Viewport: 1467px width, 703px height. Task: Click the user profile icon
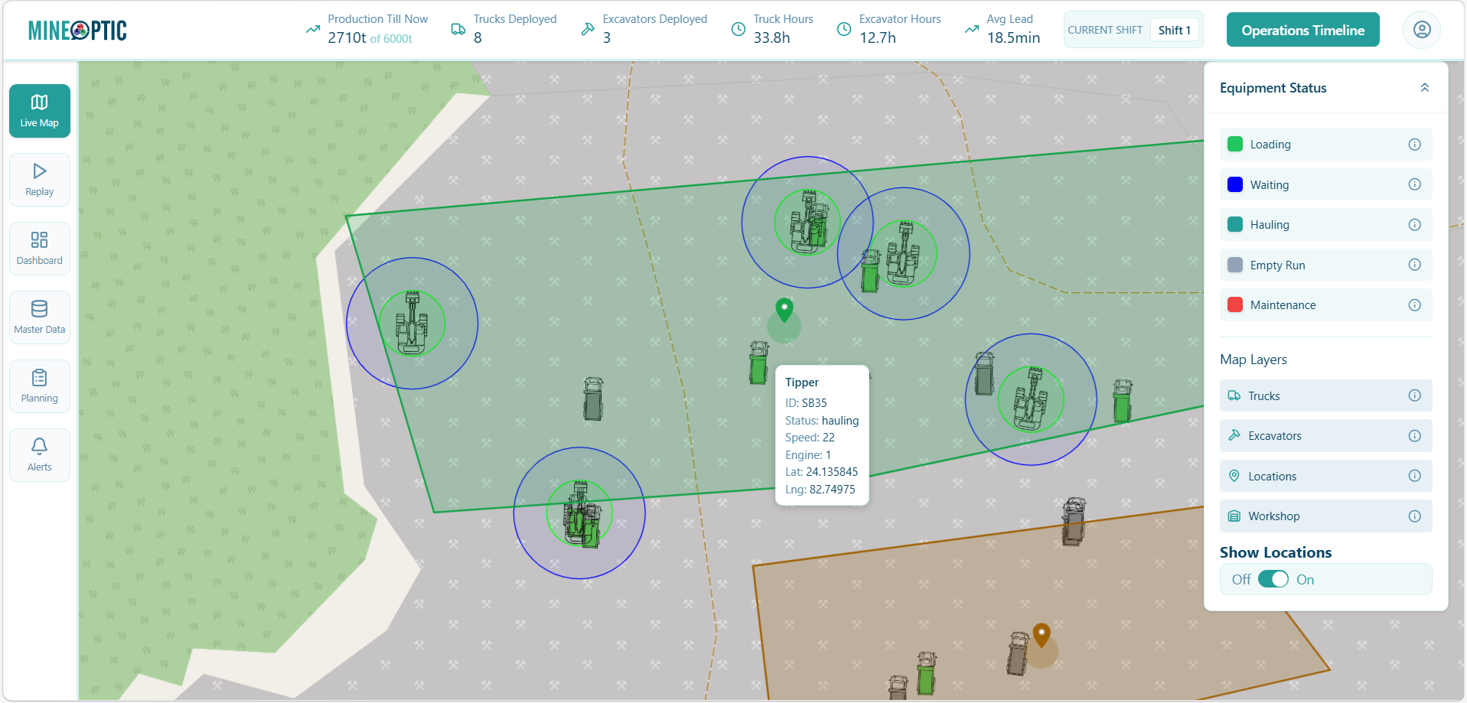click(x=1421, y=29)
